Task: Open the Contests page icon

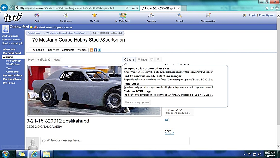Action: (151, 16)
